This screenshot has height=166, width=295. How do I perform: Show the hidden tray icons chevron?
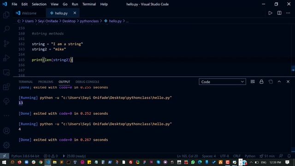click(251, 162)
